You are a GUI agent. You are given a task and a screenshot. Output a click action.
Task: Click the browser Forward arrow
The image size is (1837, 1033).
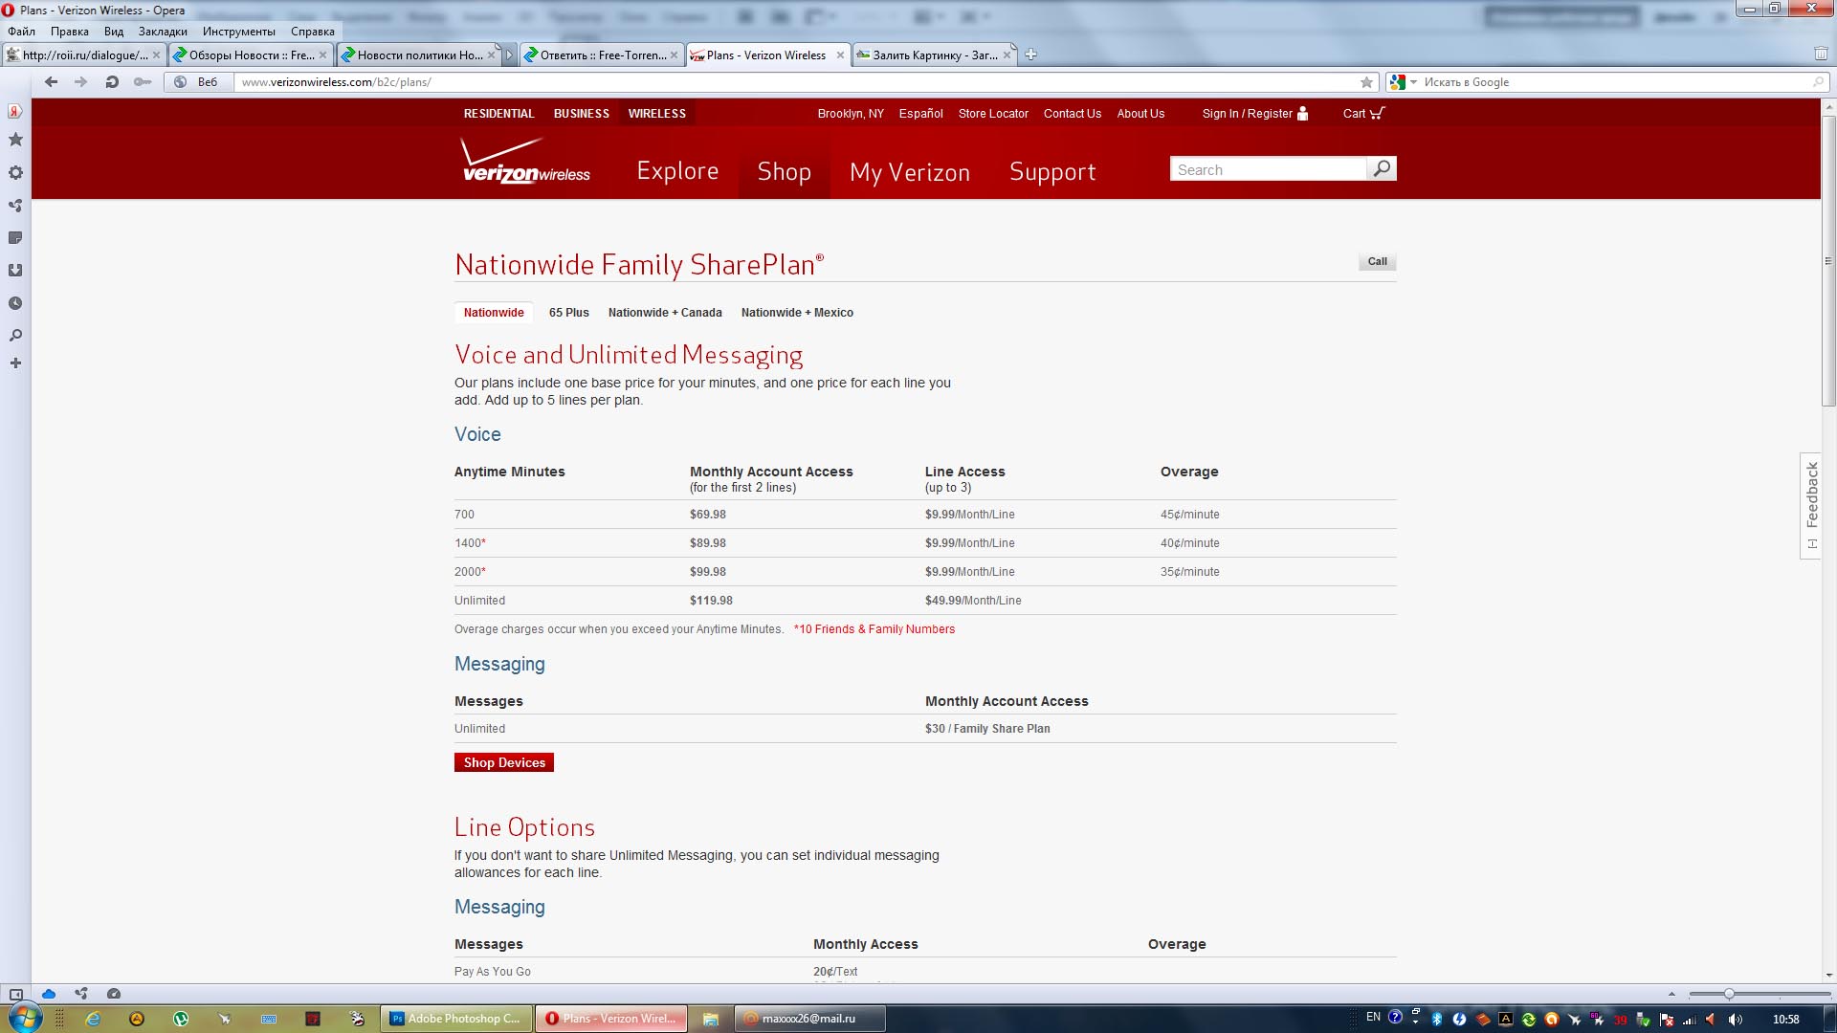81,82
